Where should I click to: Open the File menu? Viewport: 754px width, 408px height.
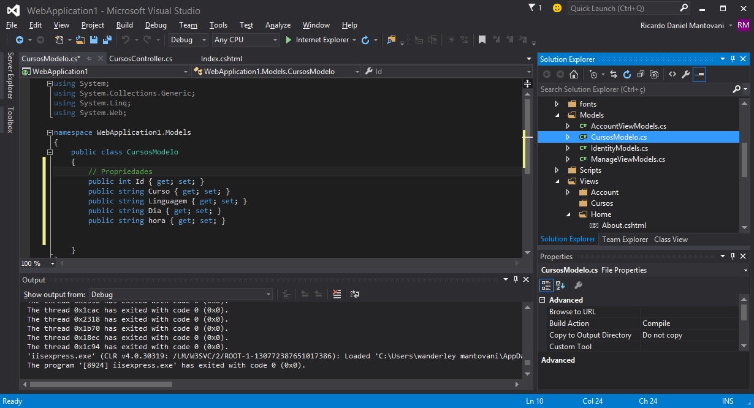coord(12,25)
